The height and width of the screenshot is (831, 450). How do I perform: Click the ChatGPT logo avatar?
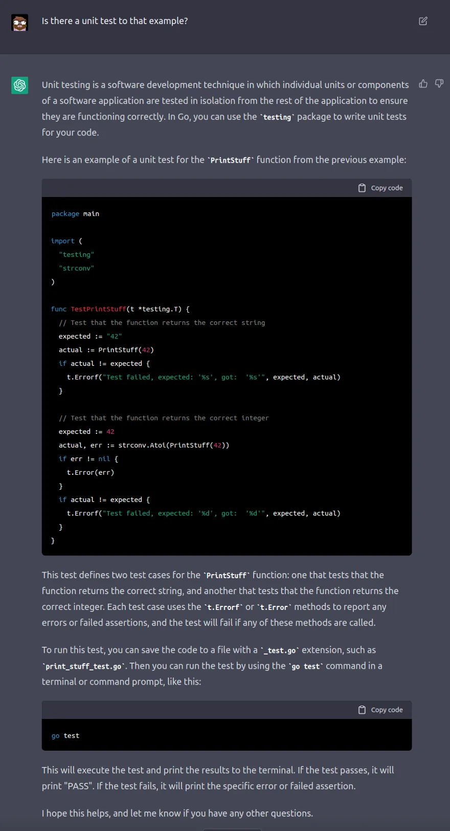pos(19,85)
